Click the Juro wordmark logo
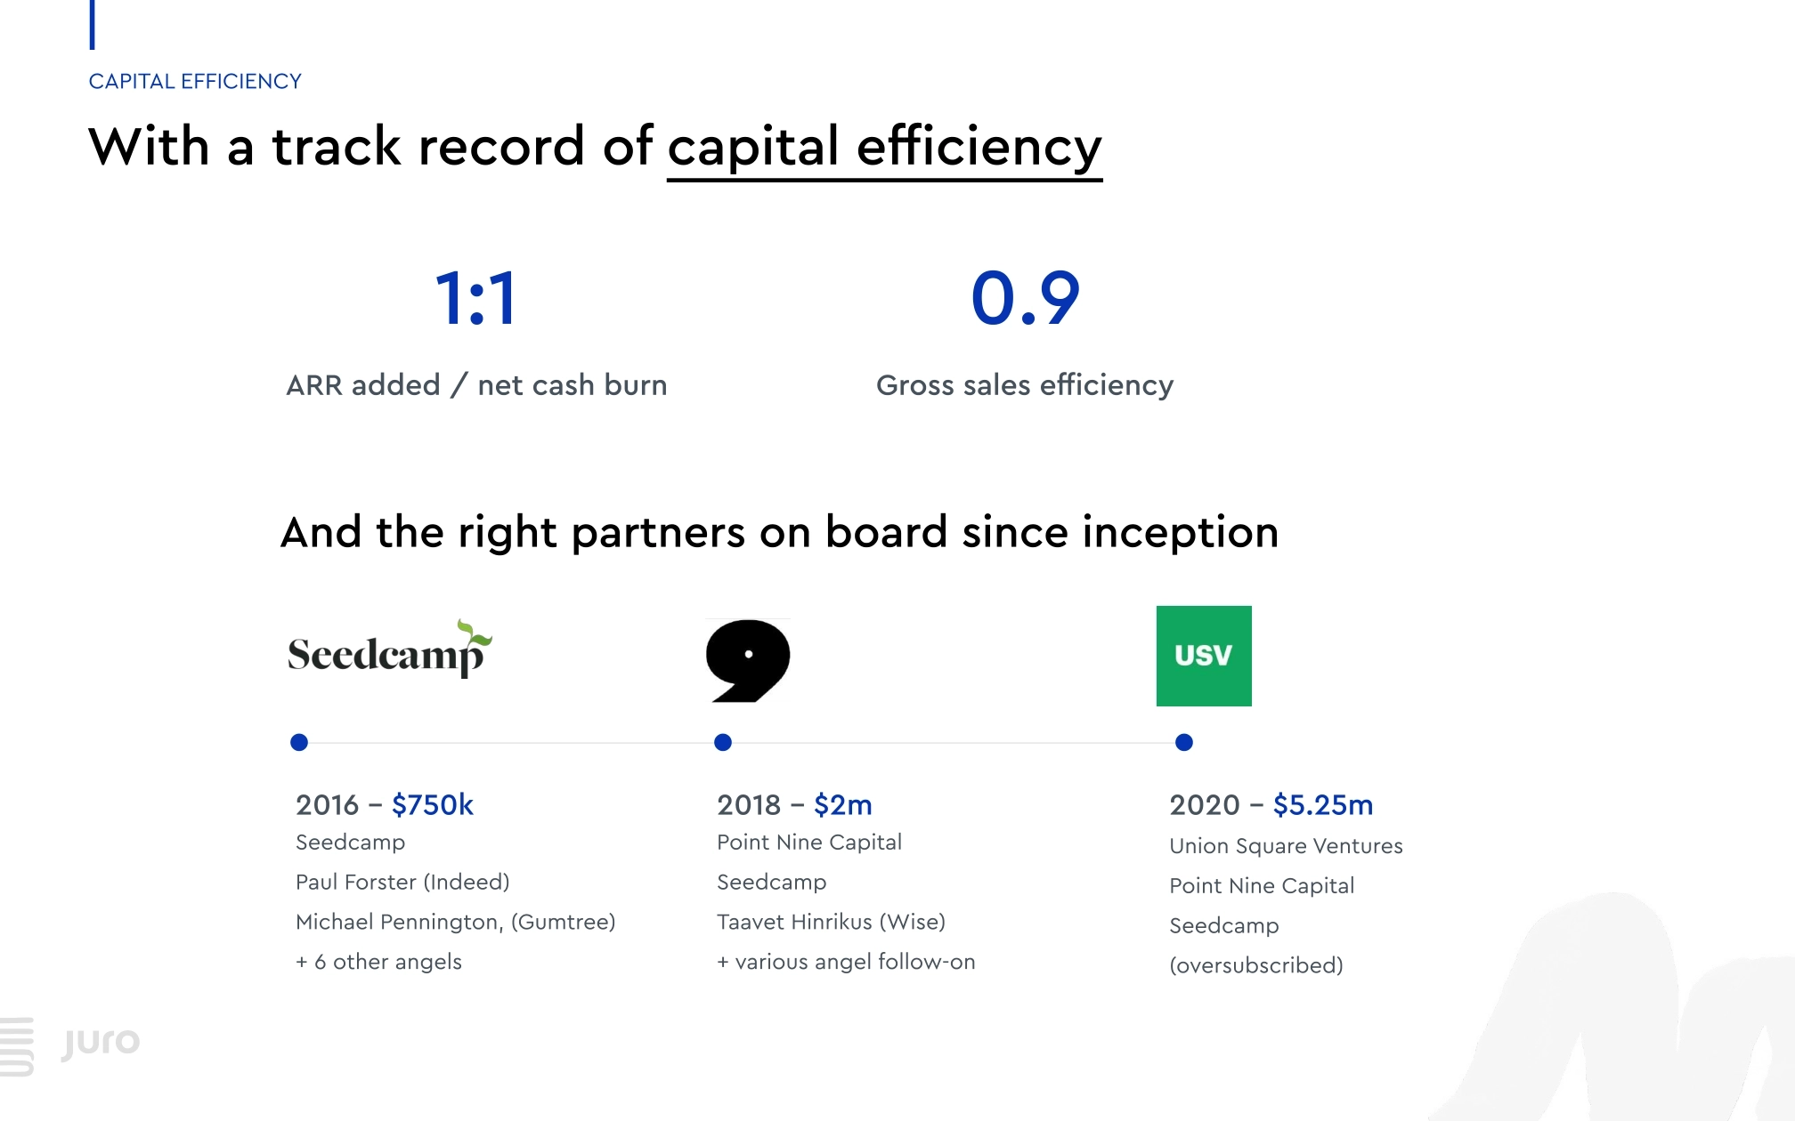 pos(101,1042)
